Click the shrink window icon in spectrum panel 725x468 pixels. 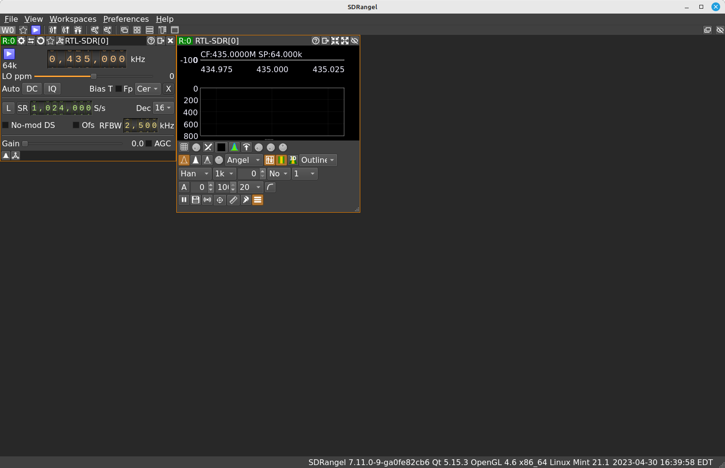[335, 41]
